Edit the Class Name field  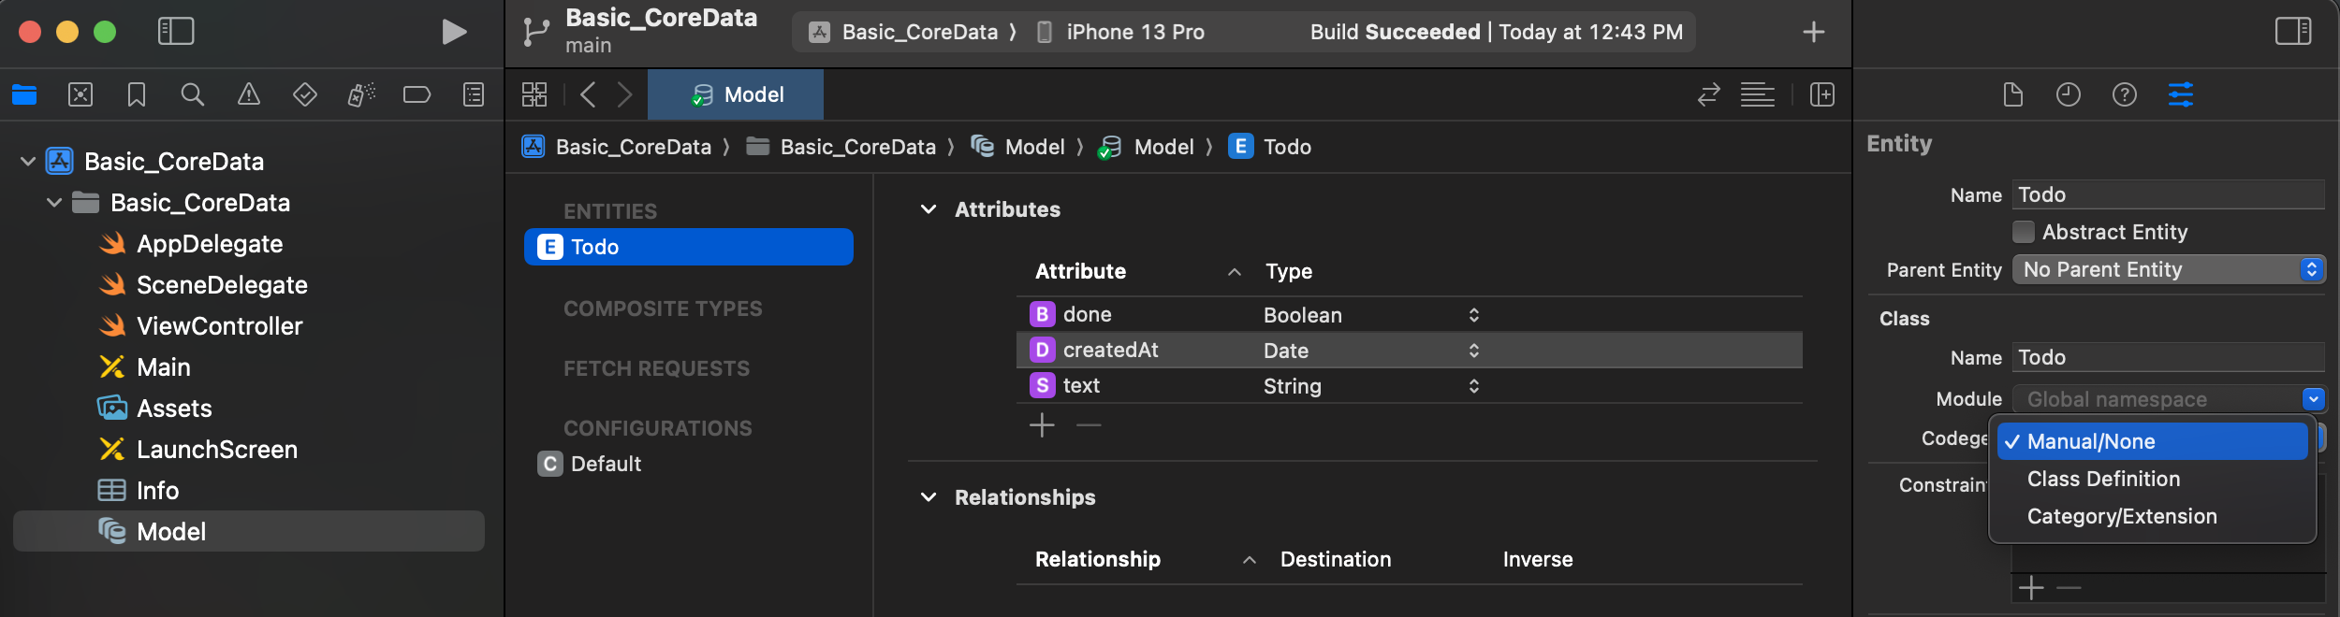pos(2169,357)
